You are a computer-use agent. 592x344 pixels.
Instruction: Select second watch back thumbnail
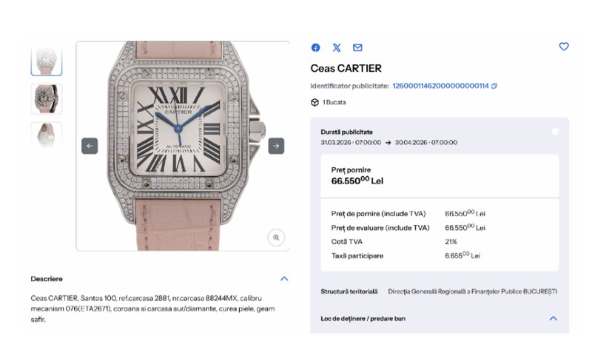pos(47,99)
